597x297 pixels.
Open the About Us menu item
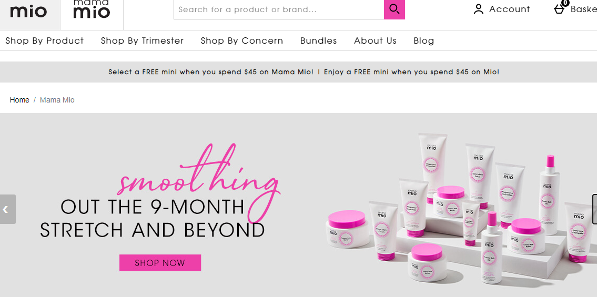click(x=376, y=40)
